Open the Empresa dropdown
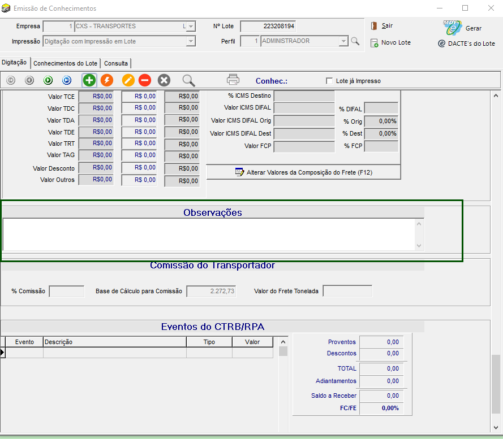503x439 pixels. [x=191, y=27]
